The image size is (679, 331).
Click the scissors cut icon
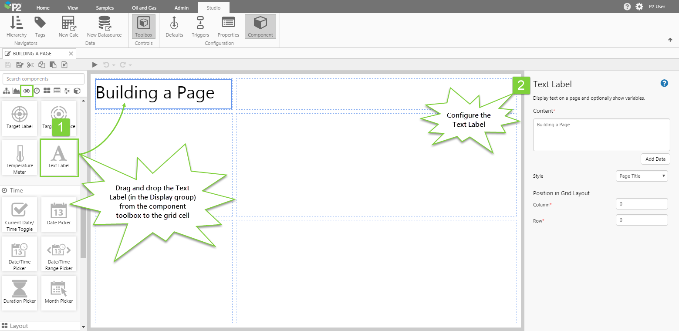[30, 65]
